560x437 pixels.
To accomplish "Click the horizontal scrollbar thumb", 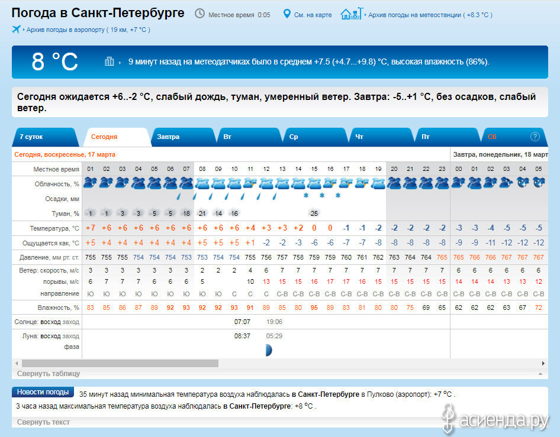I will tap(120, 363).
